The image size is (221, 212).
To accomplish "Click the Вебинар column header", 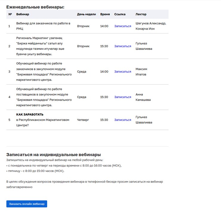I will [x=23, y=14].
